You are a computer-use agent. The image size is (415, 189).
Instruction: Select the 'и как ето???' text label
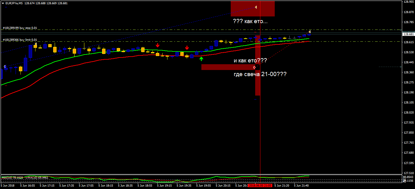coord(250,61)
